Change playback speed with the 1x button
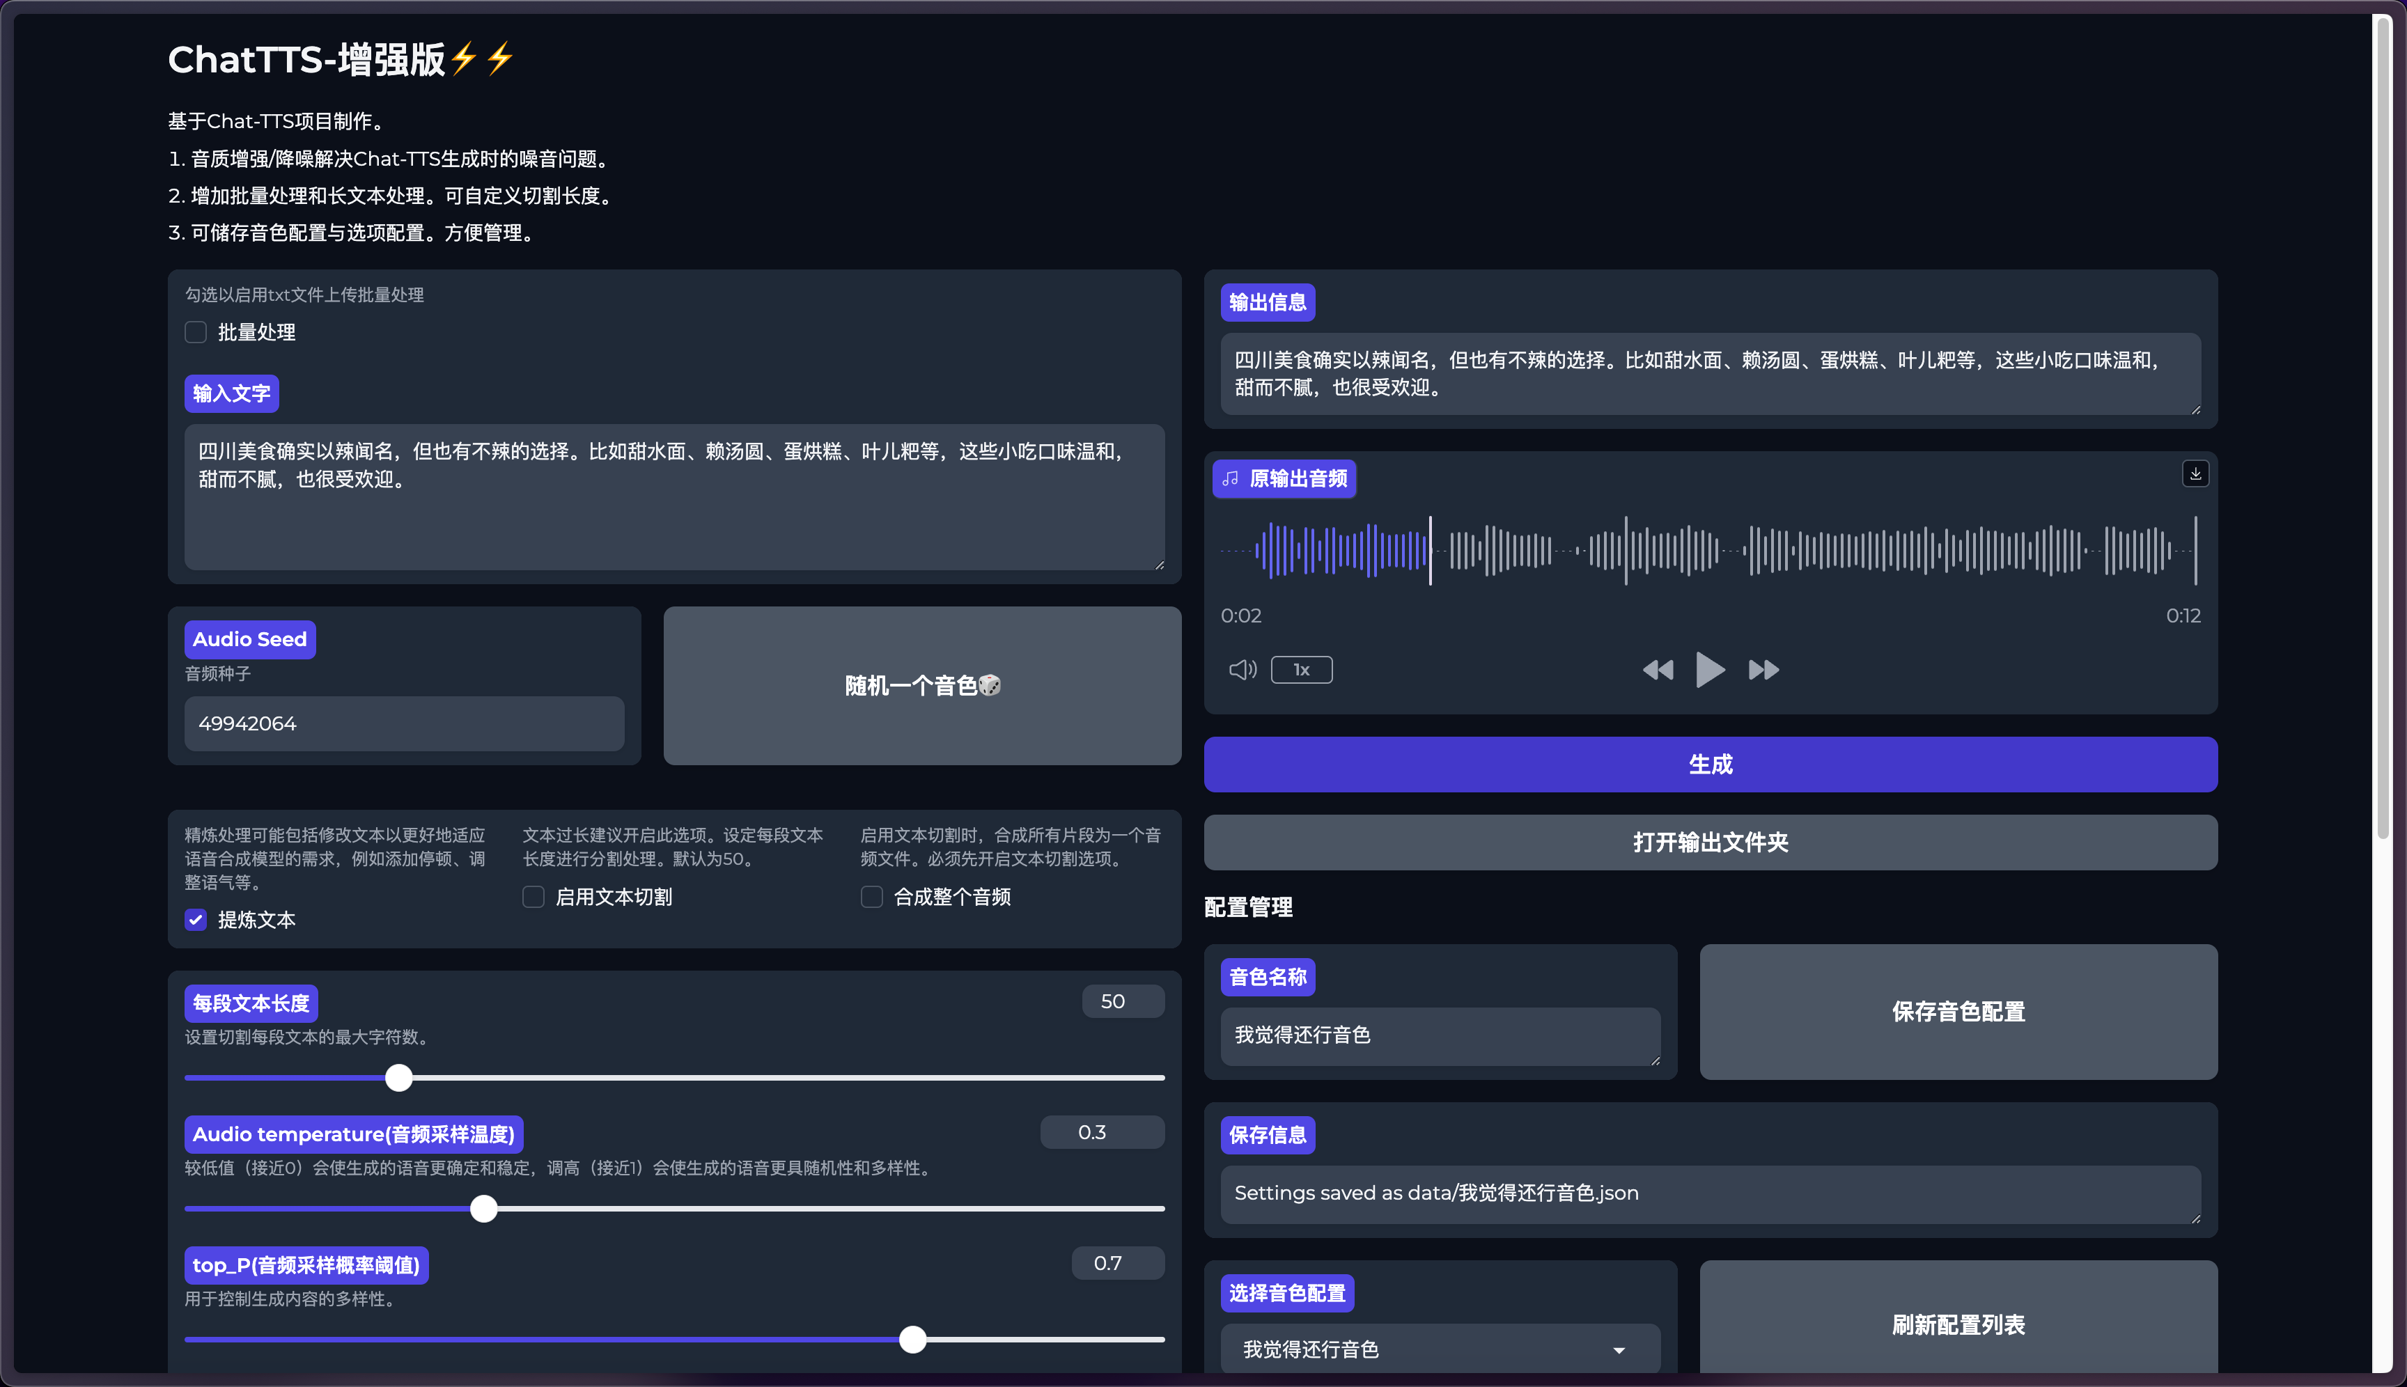This screenshot has width=2407, height=1387. pos(1301,670)
